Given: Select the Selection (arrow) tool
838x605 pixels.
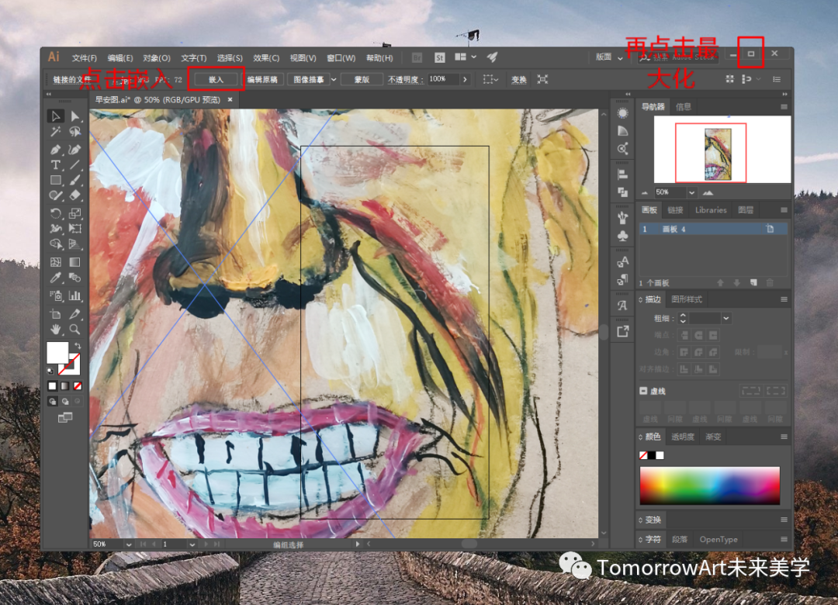Looking at the screenshot, I should [x=56, y=116].
